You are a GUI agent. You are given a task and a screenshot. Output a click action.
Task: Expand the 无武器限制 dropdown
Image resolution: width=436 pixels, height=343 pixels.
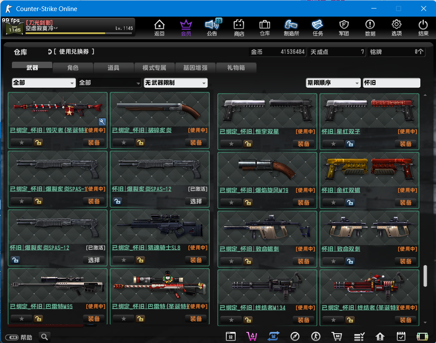pyautogui.click(x=175, y=83)
